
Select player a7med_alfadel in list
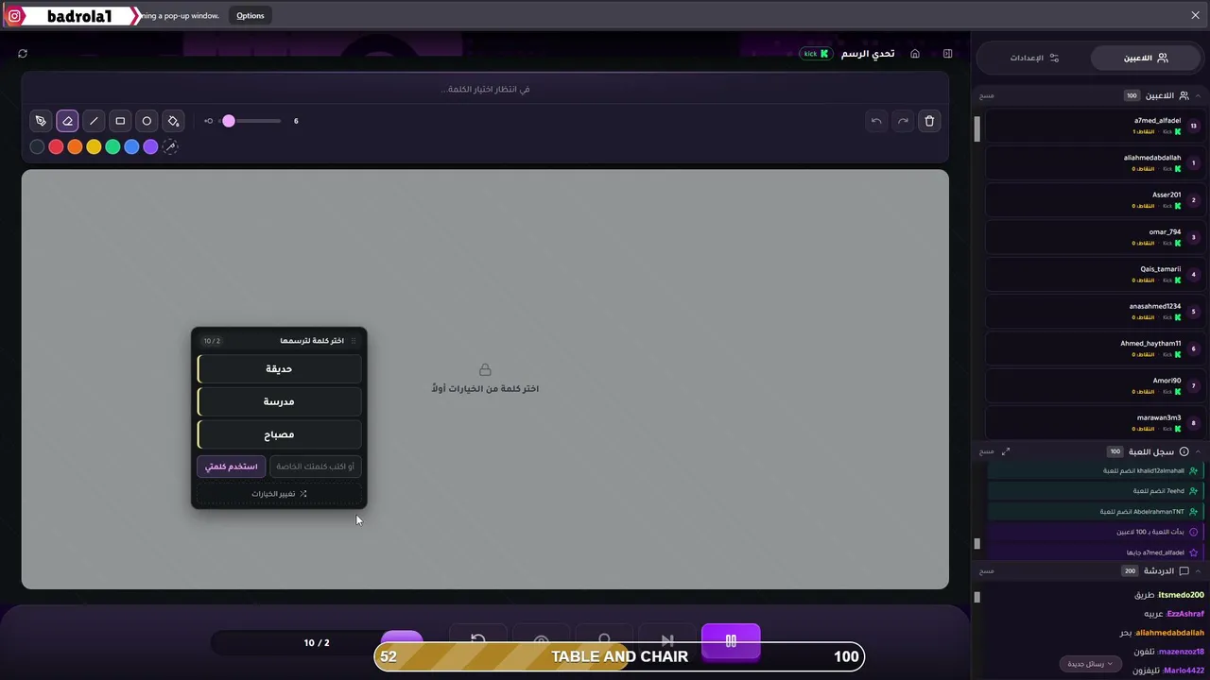(1094, 126)
